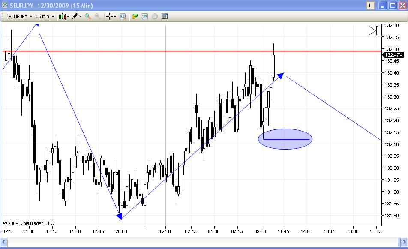Viewport: 408px width, 249px height.
Task: Click the skip-to-end arrow icon on the chart
Action: coord(373,31)
